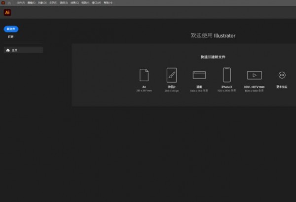
Task: Open the 窗口(W) menu
Action: (x=97, y=3)
